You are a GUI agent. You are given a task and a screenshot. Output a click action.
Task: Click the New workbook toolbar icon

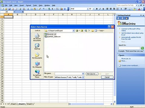pos(3,9)
